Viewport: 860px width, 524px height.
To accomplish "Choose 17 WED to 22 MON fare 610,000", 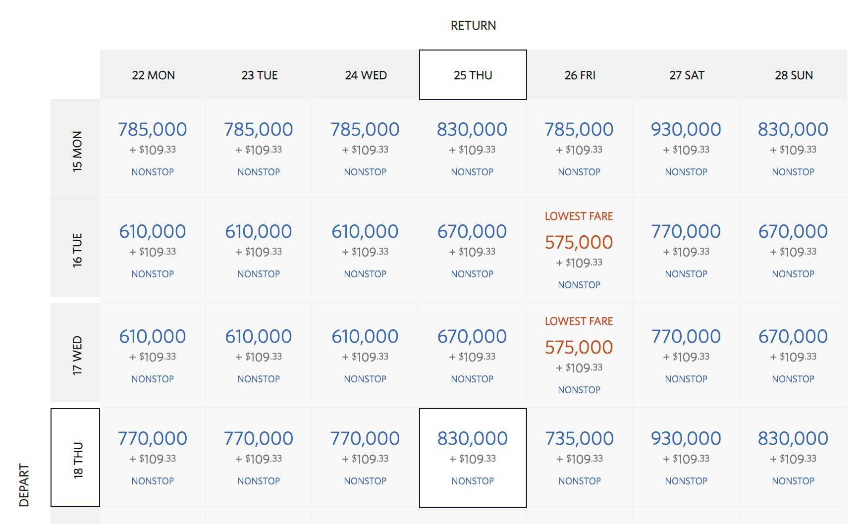I will pos(153,356).
